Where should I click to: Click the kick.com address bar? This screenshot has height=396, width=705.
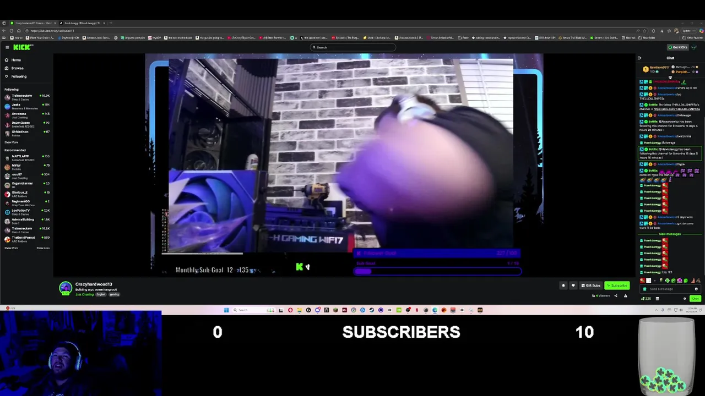pyautogui.click(x=330, y=31)
